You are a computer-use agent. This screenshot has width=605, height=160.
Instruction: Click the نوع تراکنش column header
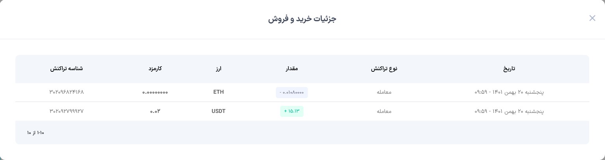384,69
